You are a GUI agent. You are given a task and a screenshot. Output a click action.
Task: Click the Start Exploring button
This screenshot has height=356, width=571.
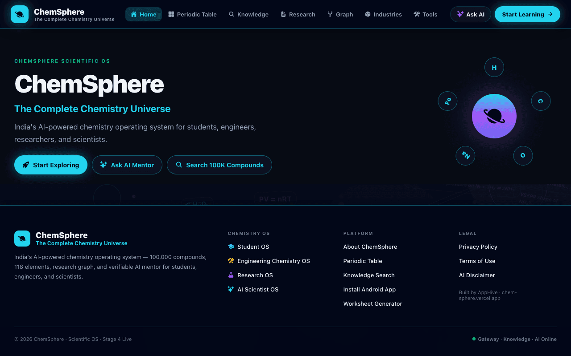(51, 165)
